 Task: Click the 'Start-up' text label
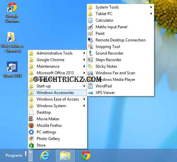point(44,86)
